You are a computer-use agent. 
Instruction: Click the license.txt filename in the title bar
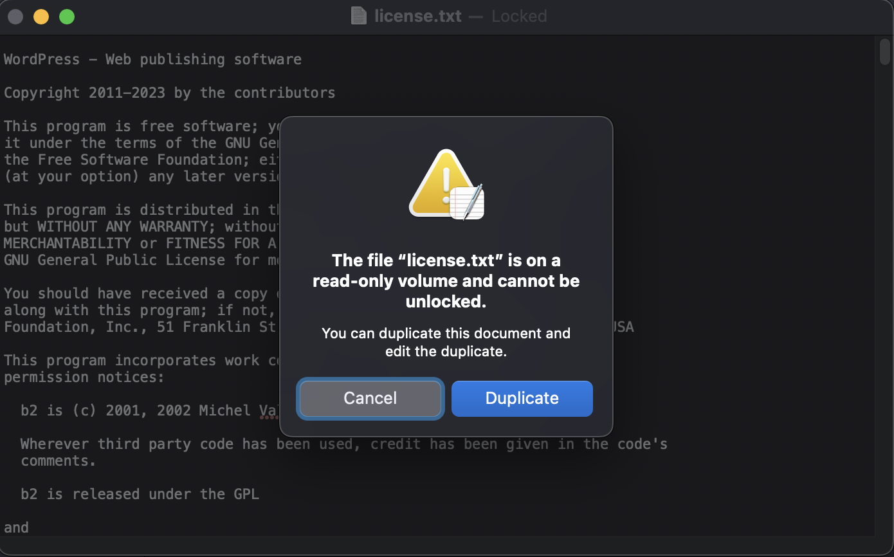pos(418,16)
